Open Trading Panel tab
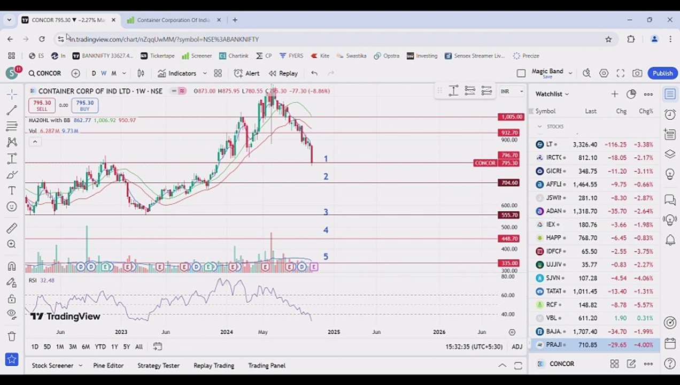Image resolution: width=680 pixels, height=385 pixels. [267, 366]
